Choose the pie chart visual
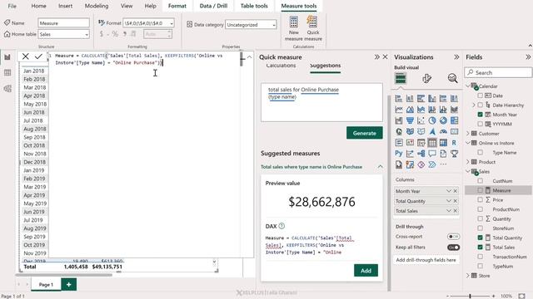This screenshot has width=533, height=299. (x=432, y=120)
